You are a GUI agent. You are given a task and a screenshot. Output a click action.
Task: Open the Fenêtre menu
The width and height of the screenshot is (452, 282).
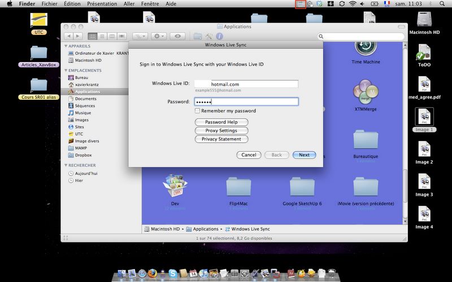[150, 4]
